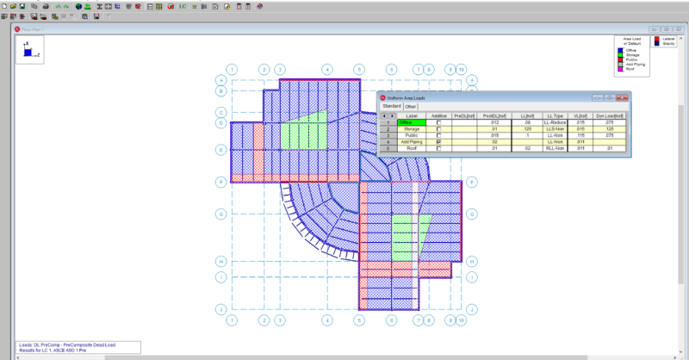Viewport: 689px width, 360px height.
Task: Click the LC load combinations icon
Action: [183, 6]
